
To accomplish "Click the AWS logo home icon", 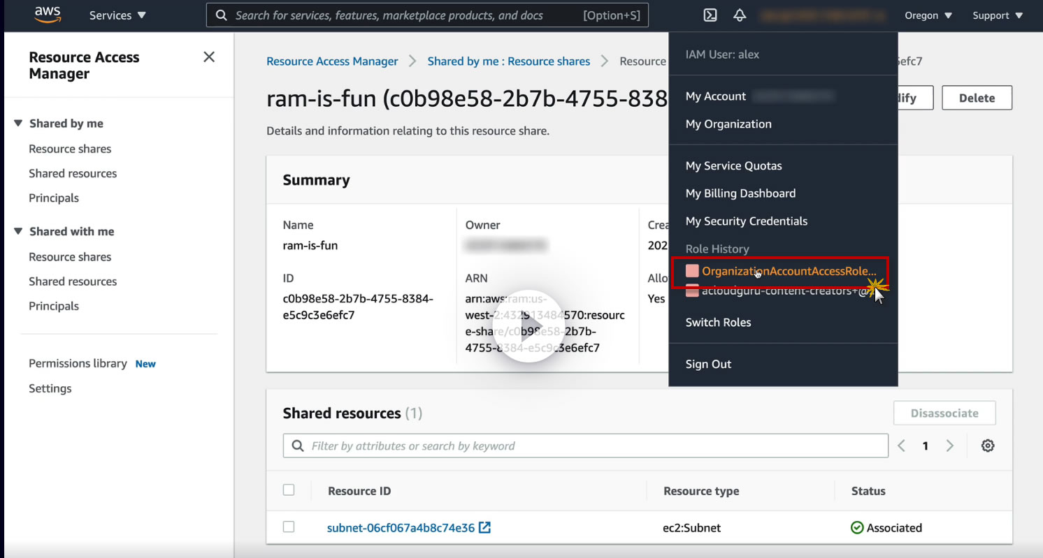I will (48, 15).
